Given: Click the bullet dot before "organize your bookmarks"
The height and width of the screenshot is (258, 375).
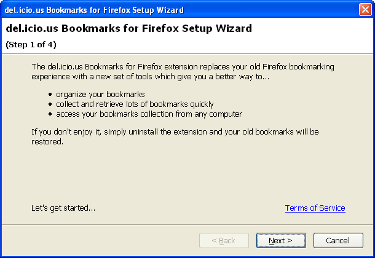Looking at the screenshot, I should click(50, 95).
